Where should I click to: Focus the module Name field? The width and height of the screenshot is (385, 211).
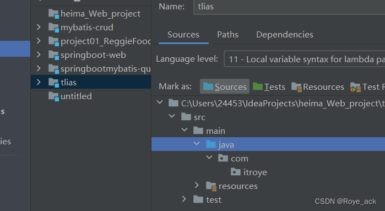pos(289,7)
